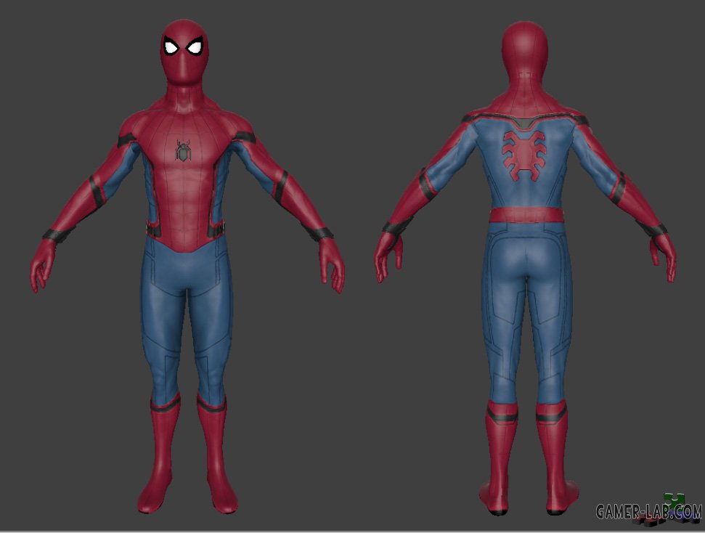Select the back-view Spider-Man model
This screenshot has width=705, height=533.
[525, 268]
